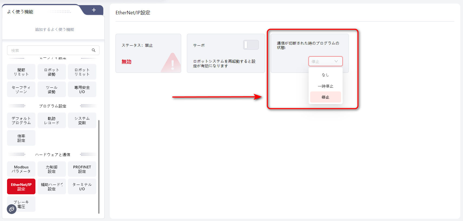Click the round floating icon at bottom left
The width and height of the screenshot is (463, 221).
click(x=12, y=209)
